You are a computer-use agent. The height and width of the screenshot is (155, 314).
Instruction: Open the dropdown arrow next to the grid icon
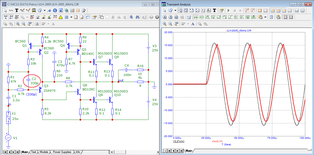pyautogui.click(x=71, y=17)
